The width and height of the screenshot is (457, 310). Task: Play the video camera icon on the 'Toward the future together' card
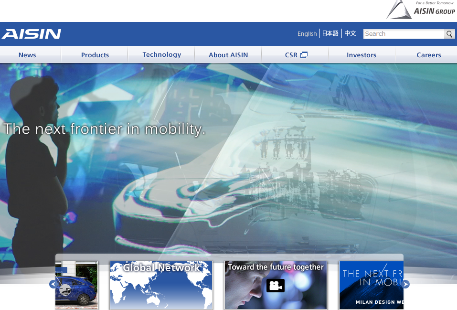276,286
